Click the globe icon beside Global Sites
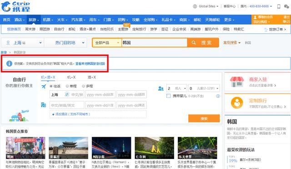The width and height of the screenshot is (291, 169). coord(195,6)
